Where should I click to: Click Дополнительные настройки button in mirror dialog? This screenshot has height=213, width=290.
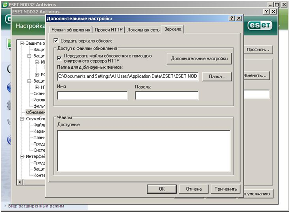coord(199,59)
